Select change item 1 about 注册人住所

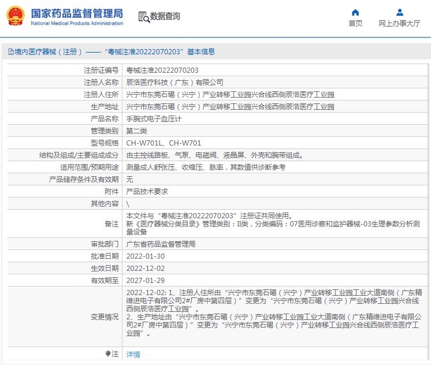point(274,301)
